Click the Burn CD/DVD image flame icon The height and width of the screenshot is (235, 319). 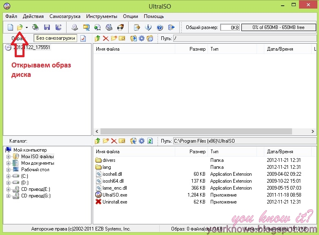(x=120, y=27)
